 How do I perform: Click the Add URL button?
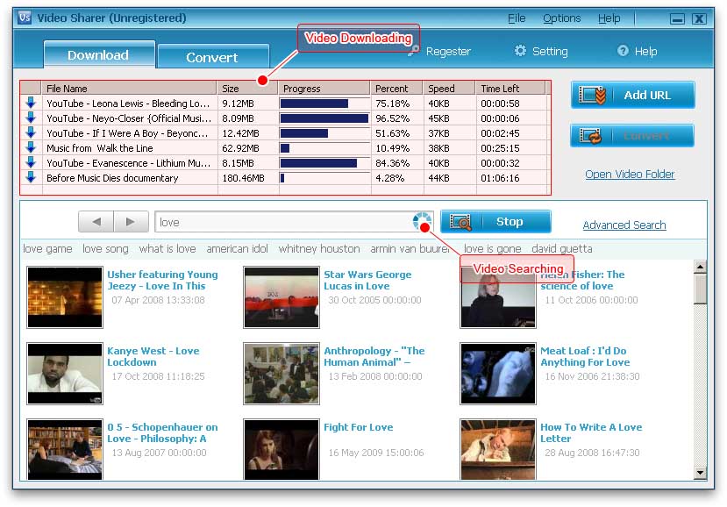(633, 95)
